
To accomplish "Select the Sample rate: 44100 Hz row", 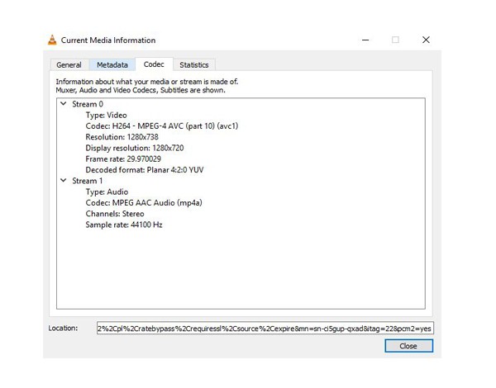I will tap(123, 224).
